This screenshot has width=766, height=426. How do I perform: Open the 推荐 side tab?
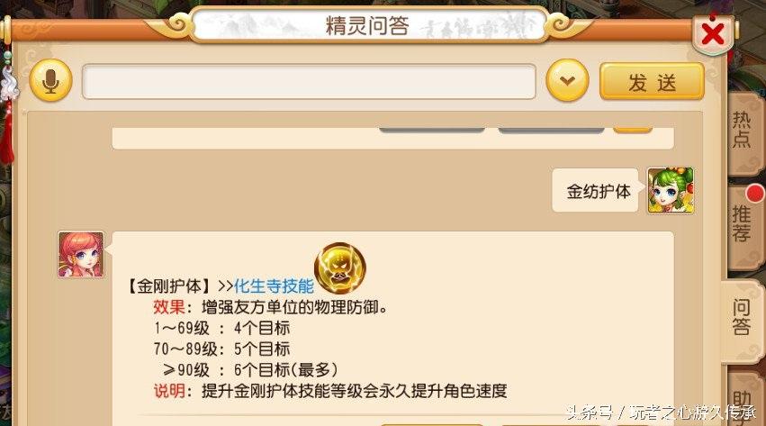[x=743, y=223]
